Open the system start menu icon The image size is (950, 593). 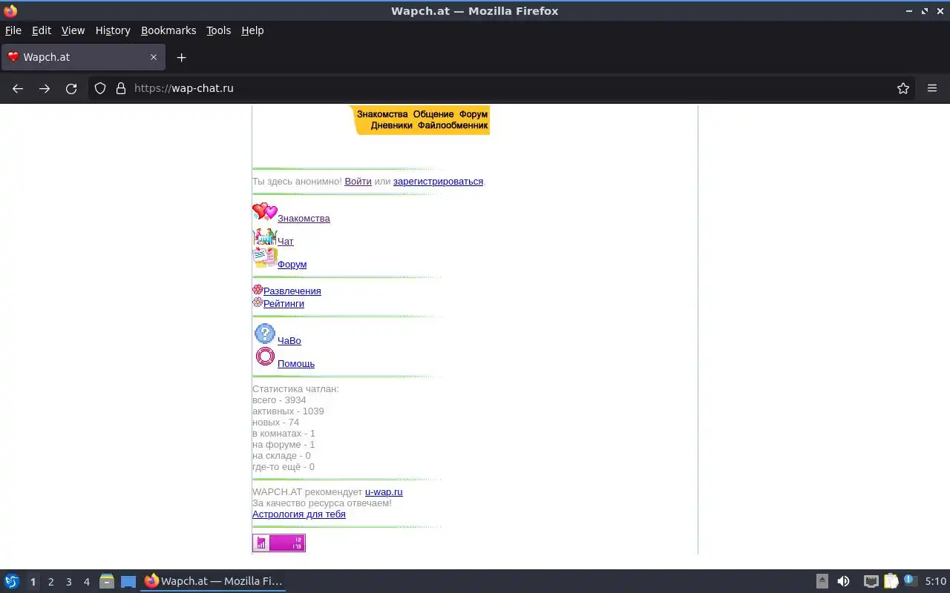coord(12,582)
